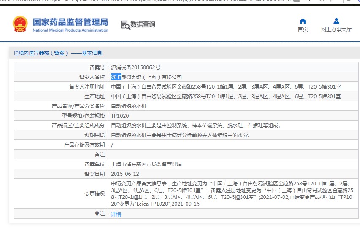Select the model value TP1020
The width and height of the screenshot is (360, 228).
[120, 116]
